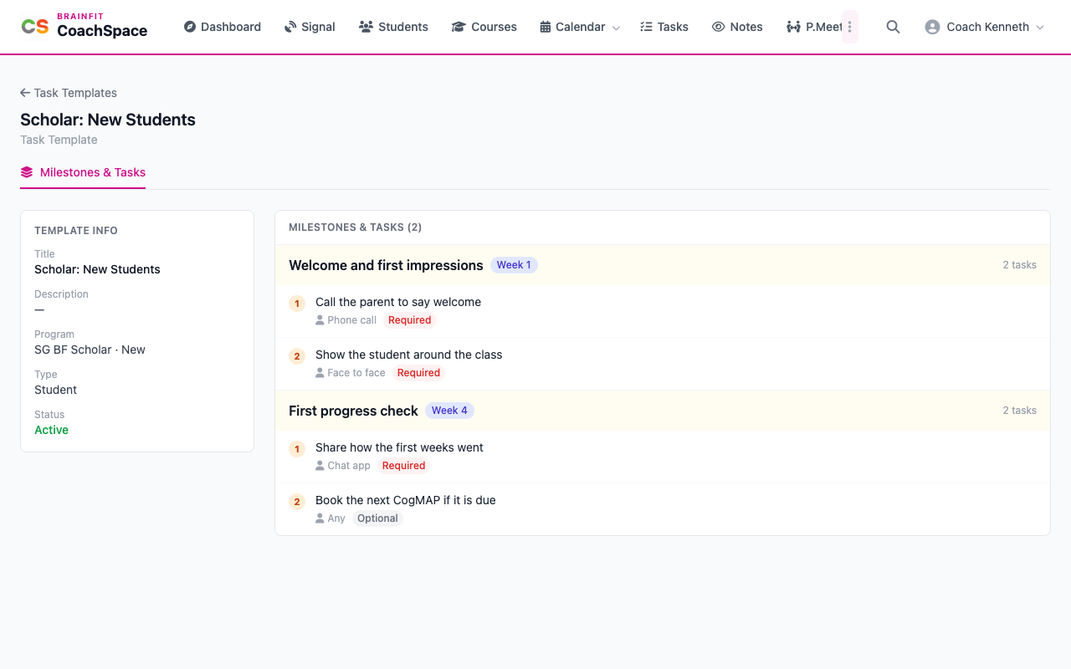Click person icon next to Phone call
Image resolution: width=1071 pixels, height=669 pixels.
pyautogui.click(x=320, y=320)
